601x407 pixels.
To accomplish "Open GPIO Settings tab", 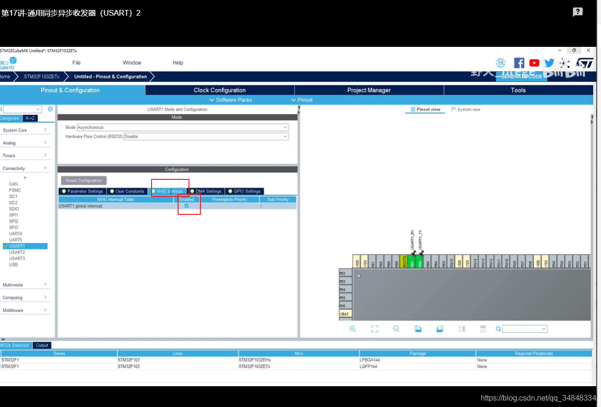I will click(244, 191).
